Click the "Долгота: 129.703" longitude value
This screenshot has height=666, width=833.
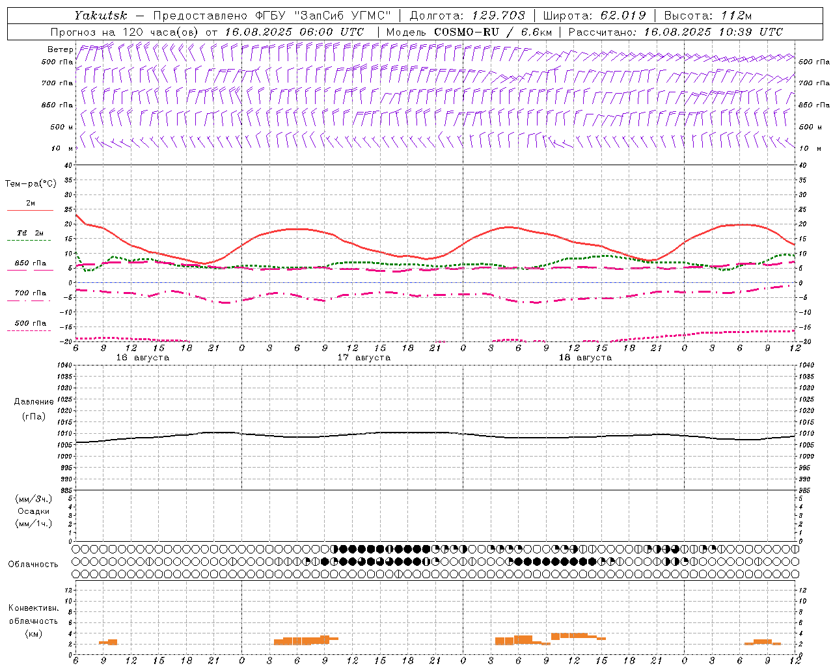467,15
